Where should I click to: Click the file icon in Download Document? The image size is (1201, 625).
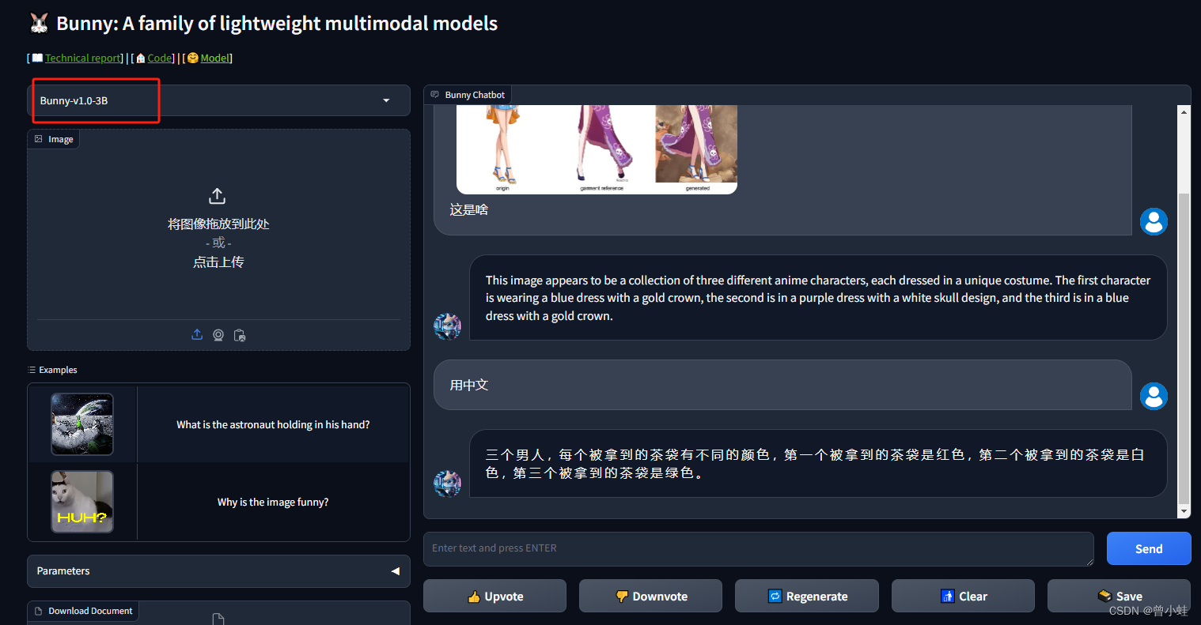[218, 619]
